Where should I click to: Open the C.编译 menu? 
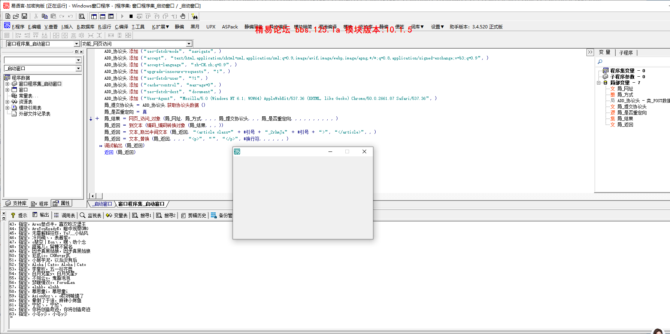(x=121, y=27)
